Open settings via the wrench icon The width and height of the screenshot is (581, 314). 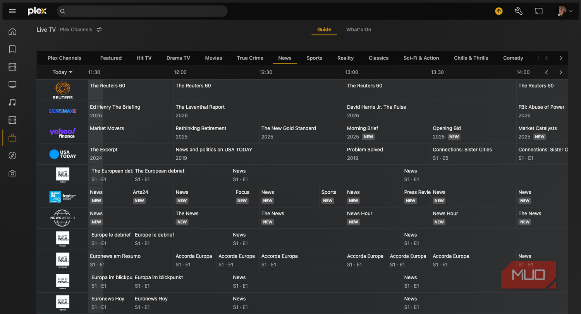coord(519,11)
